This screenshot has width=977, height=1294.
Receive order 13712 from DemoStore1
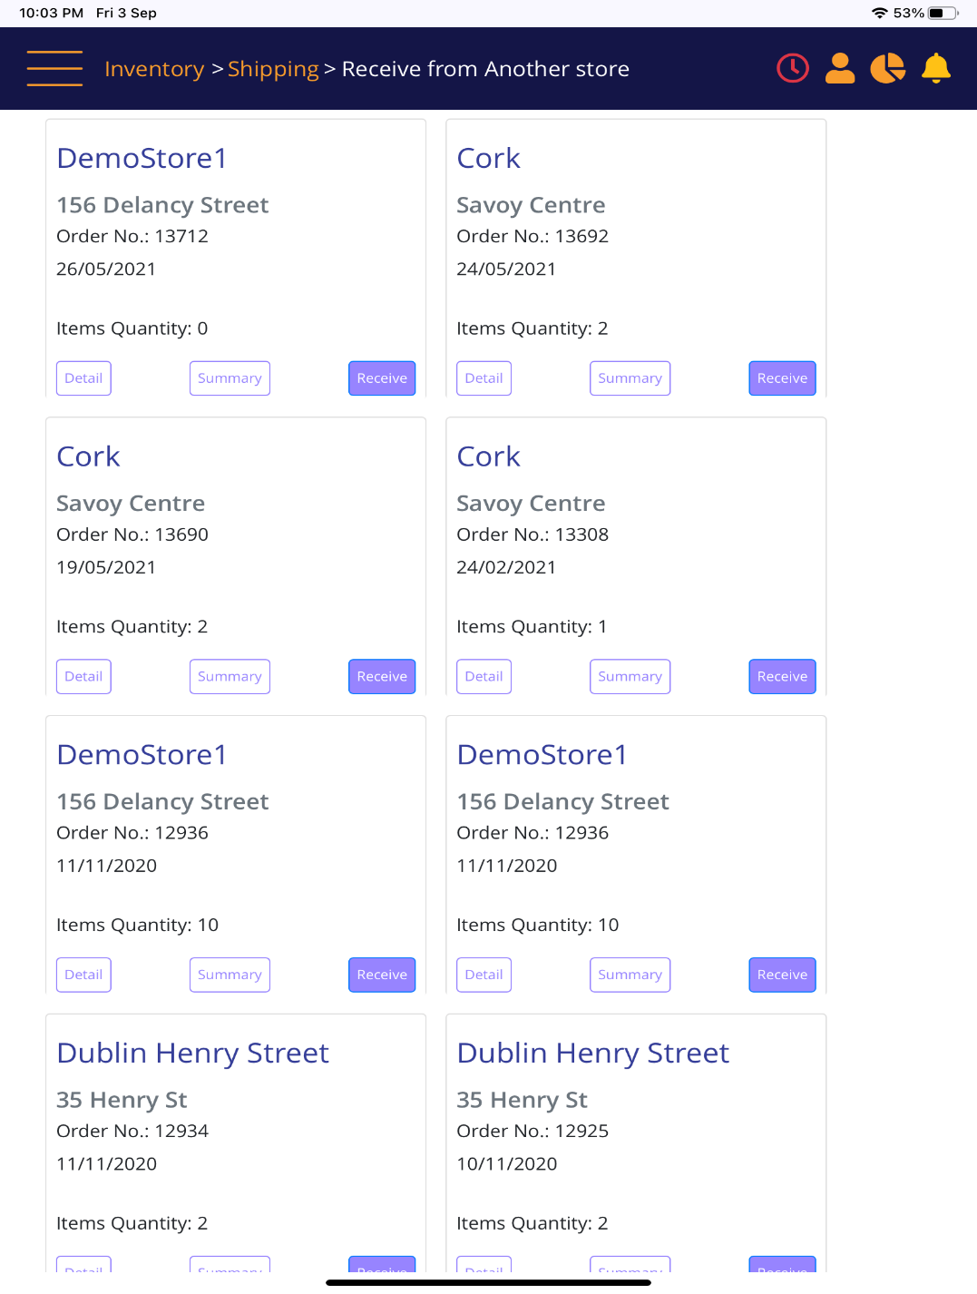pyautogui.click(x=382, y=378)
